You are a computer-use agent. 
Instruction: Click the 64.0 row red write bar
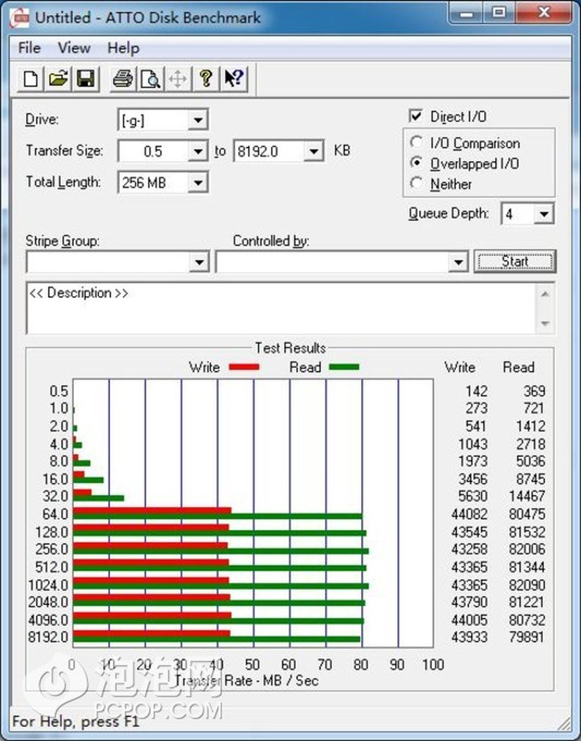point(152,511)
